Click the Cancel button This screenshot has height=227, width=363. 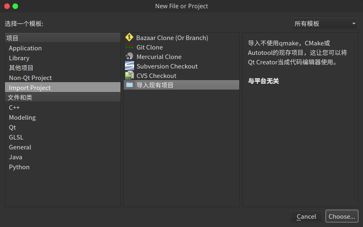point(306,216)
